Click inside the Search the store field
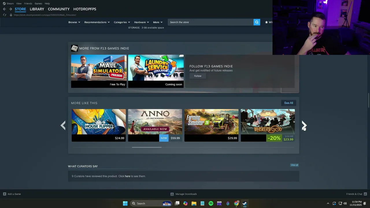 point(210,22)
